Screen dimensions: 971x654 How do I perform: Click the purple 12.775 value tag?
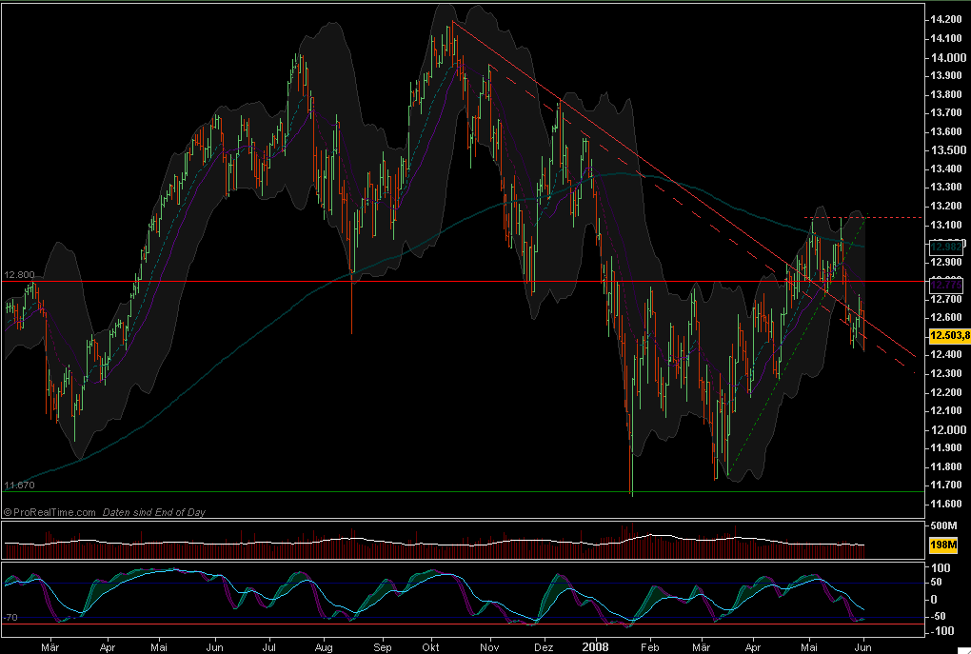(947, 285)
